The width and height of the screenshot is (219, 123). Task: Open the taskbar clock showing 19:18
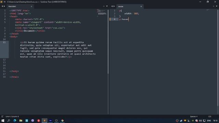click(x=215, y=121)
